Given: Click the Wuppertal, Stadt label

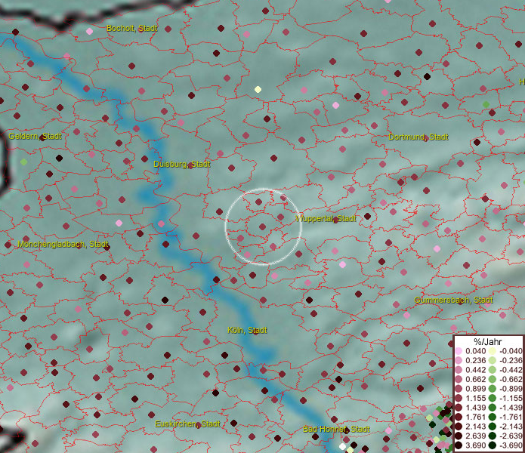Looking at the screenshot, I should coord(326,218).
